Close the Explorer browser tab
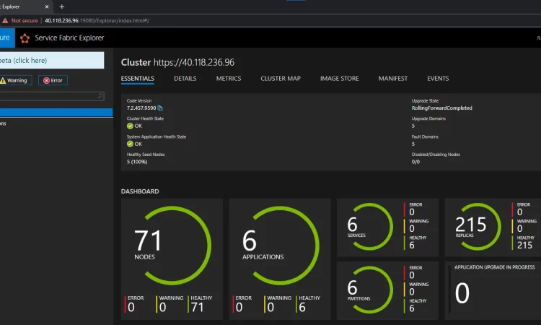541x325 pixels. point(47,6)
